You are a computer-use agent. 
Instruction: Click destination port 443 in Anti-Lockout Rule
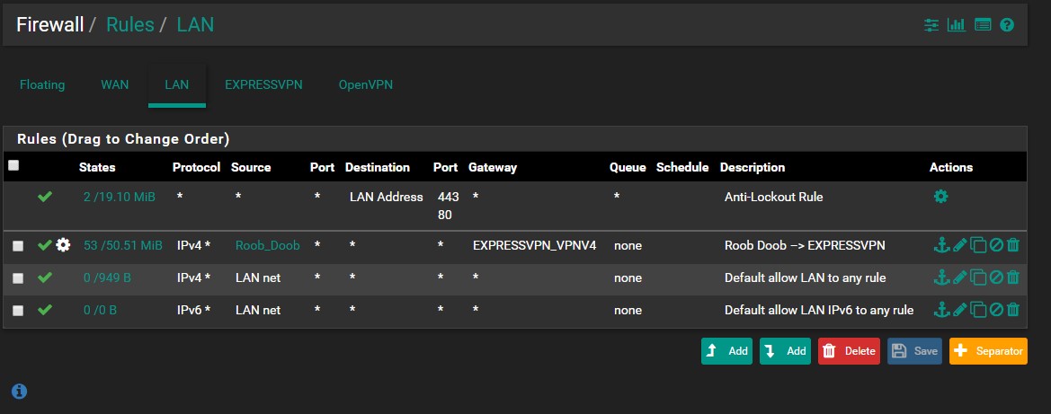(x=449, y=197)
